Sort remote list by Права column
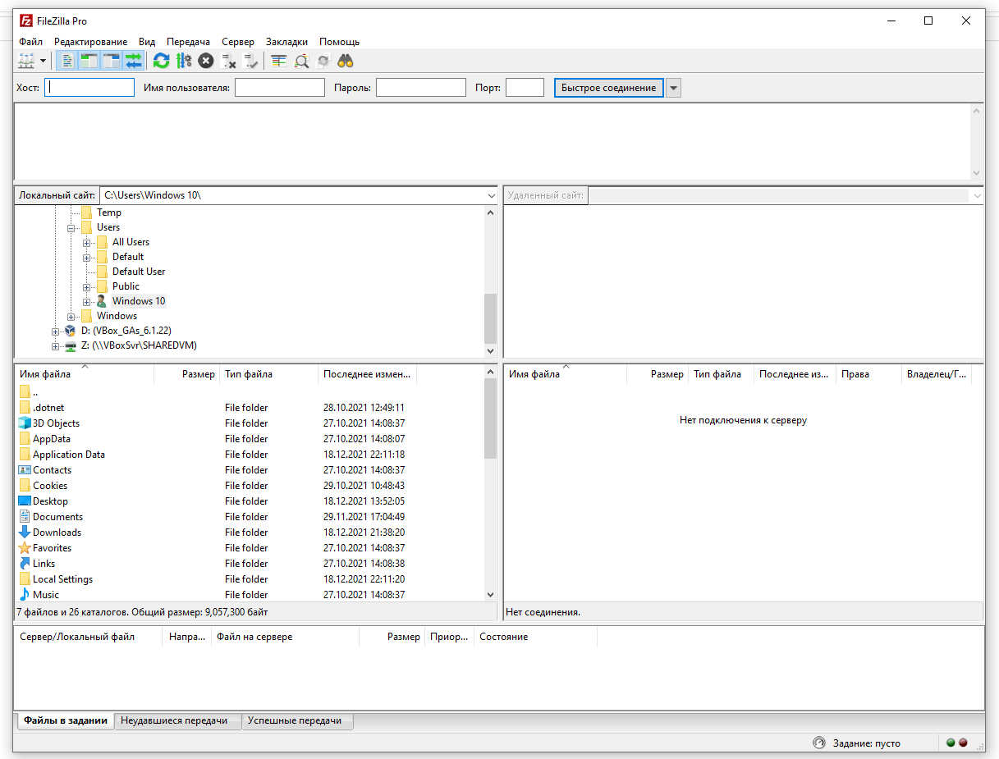Viewport: 999px width, 759px height. (x=868, y=374)
